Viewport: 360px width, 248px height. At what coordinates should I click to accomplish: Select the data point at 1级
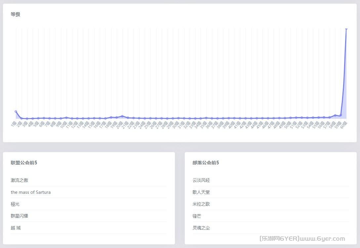(16, 111)
